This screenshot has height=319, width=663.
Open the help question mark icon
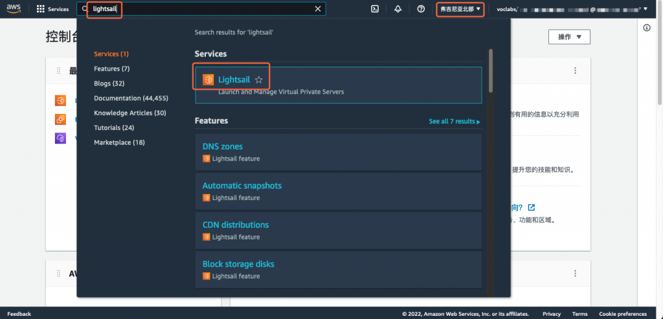click(421, 9)
